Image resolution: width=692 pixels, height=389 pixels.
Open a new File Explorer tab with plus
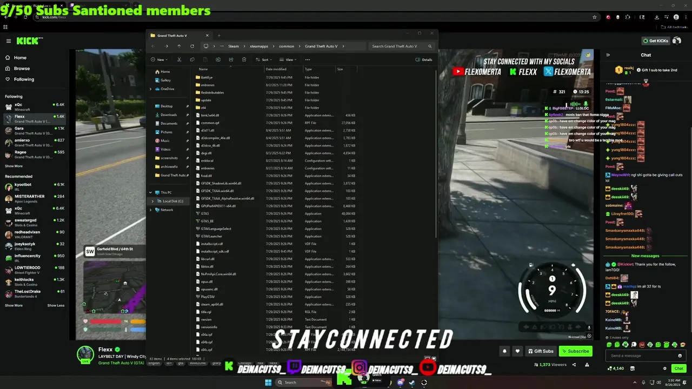[x=219, y=36]
